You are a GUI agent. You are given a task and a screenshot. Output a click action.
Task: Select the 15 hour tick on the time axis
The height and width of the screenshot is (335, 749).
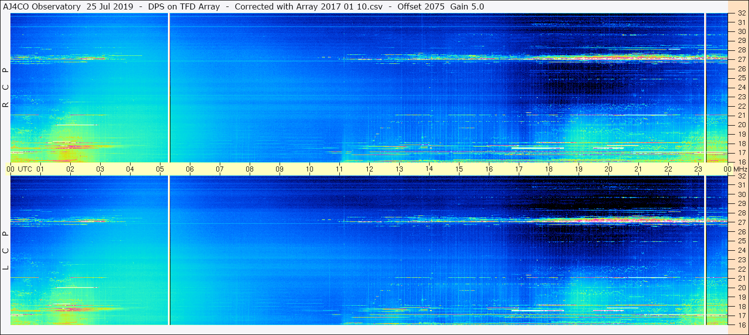click(459, 169)
